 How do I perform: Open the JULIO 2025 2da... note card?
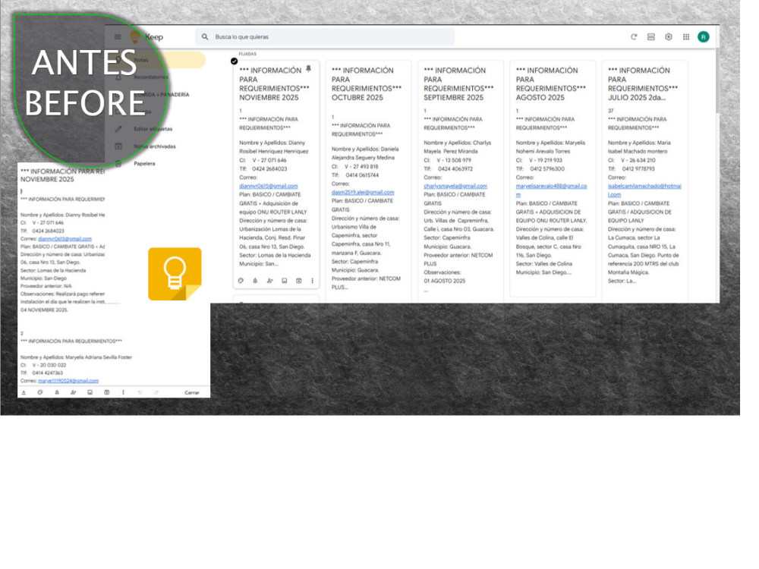(x=644, y=181)
